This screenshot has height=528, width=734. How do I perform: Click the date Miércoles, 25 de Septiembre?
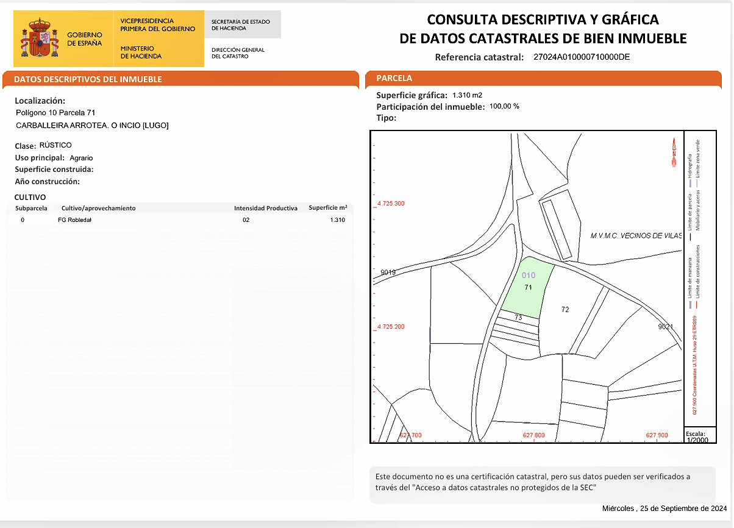(664, 508)
